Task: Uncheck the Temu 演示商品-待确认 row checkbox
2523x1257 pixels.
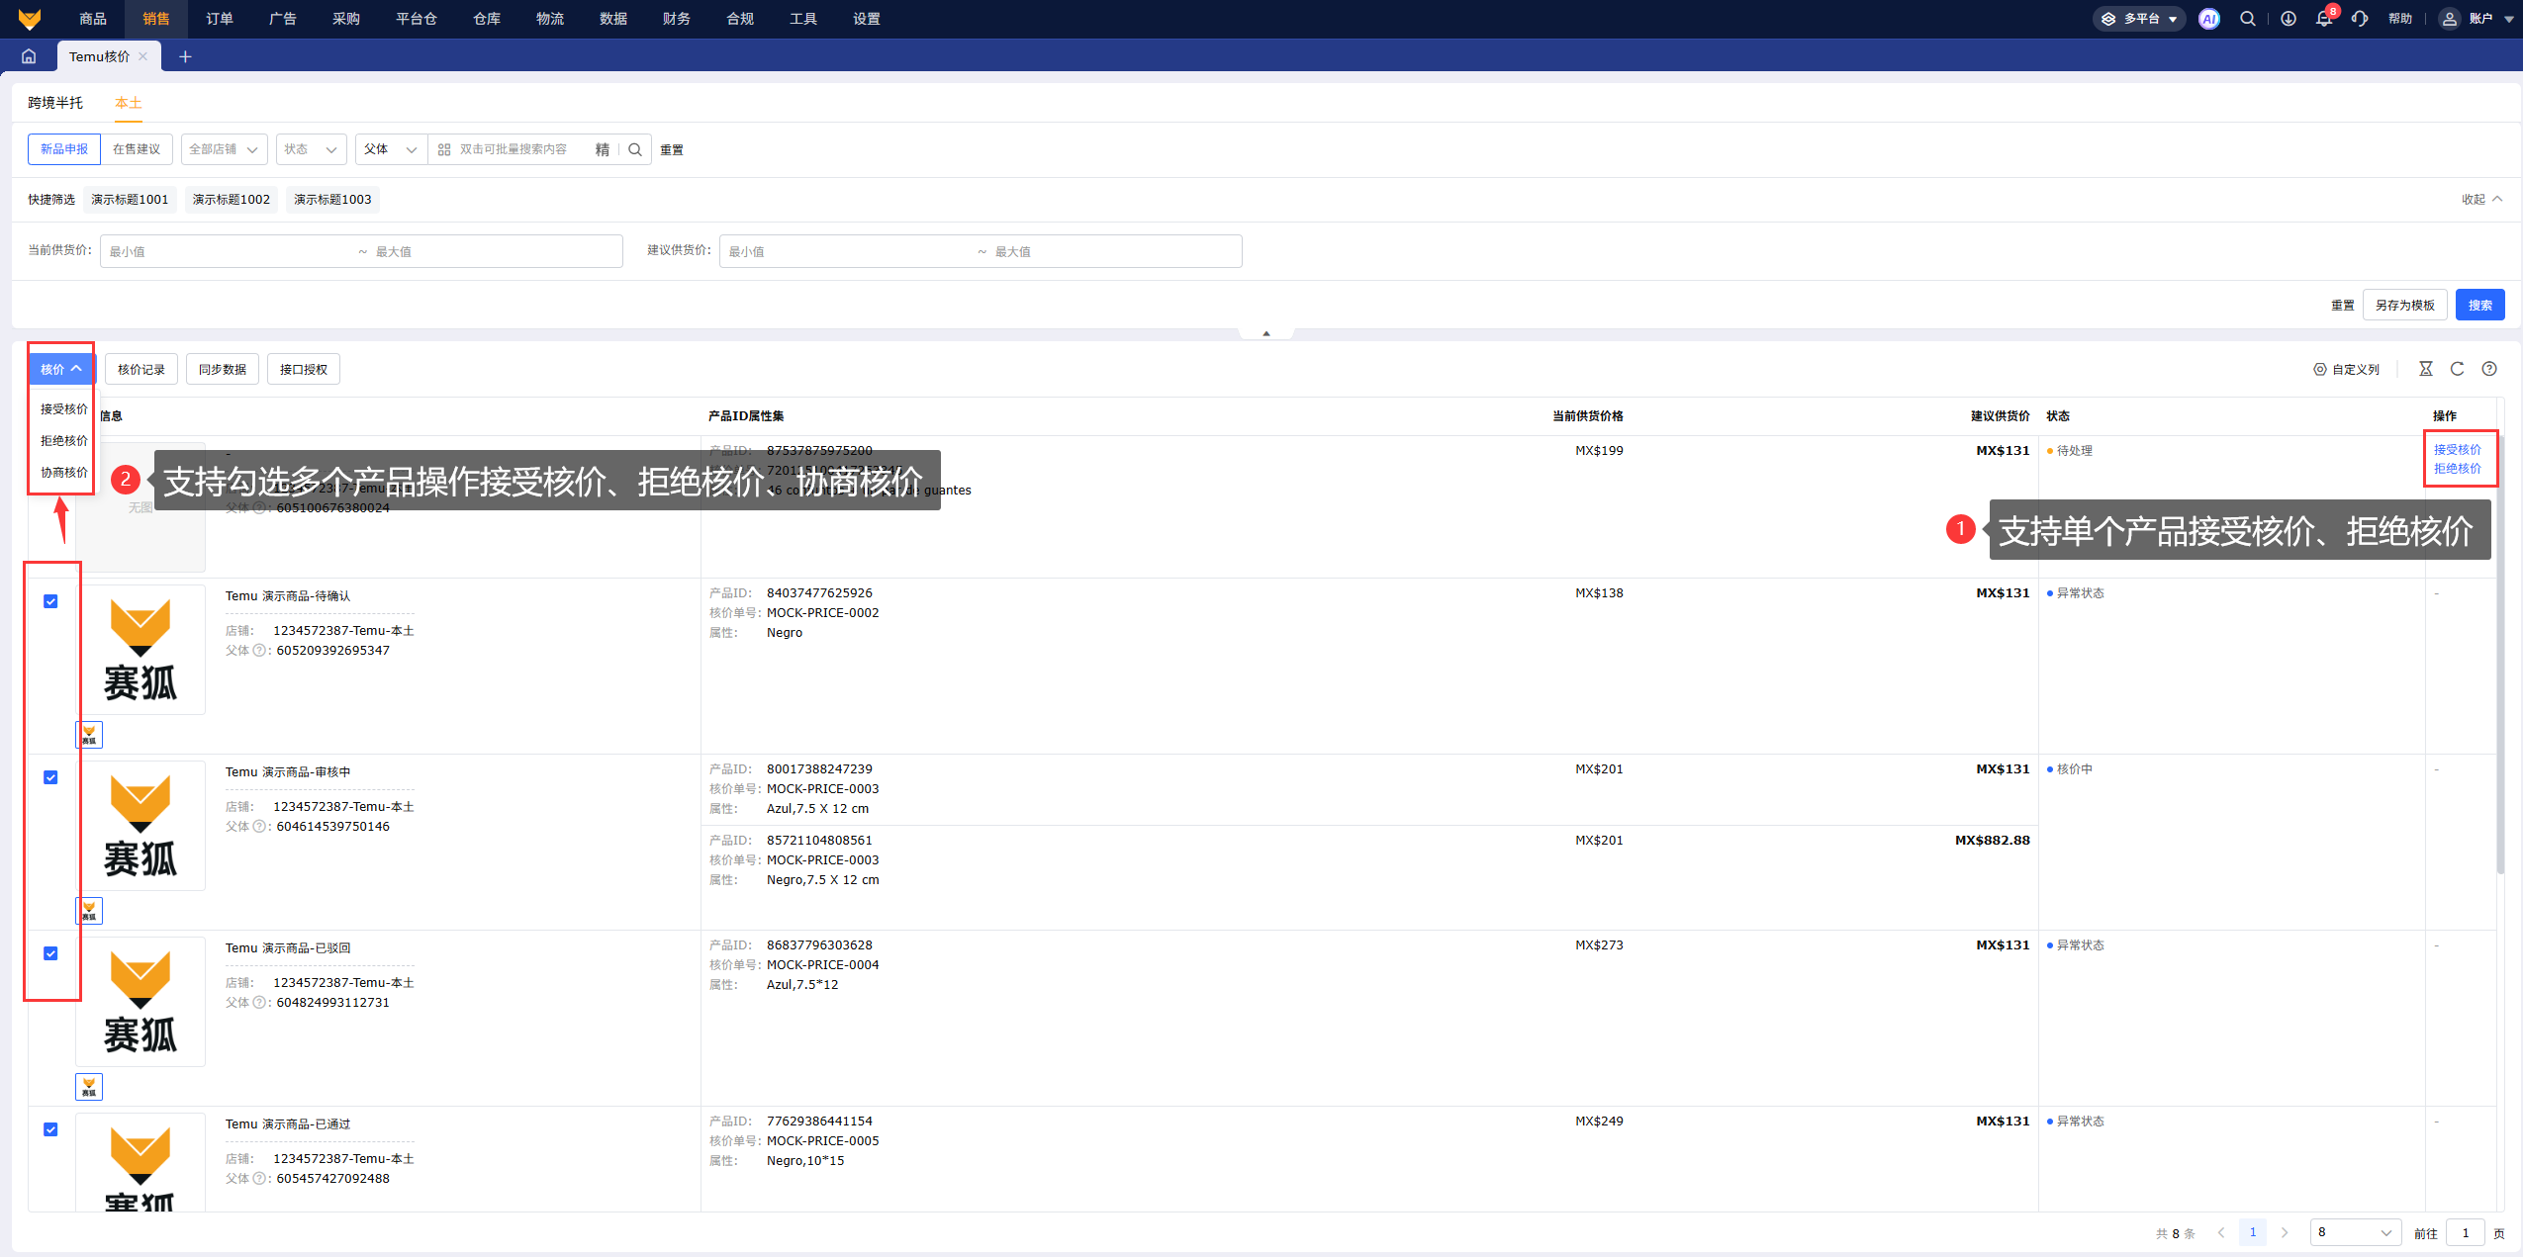Action: (x=50, y=601)
